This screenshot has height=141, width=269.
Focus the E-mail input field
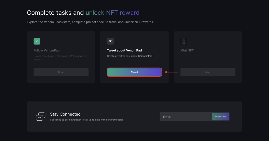(x=186, y=117)
